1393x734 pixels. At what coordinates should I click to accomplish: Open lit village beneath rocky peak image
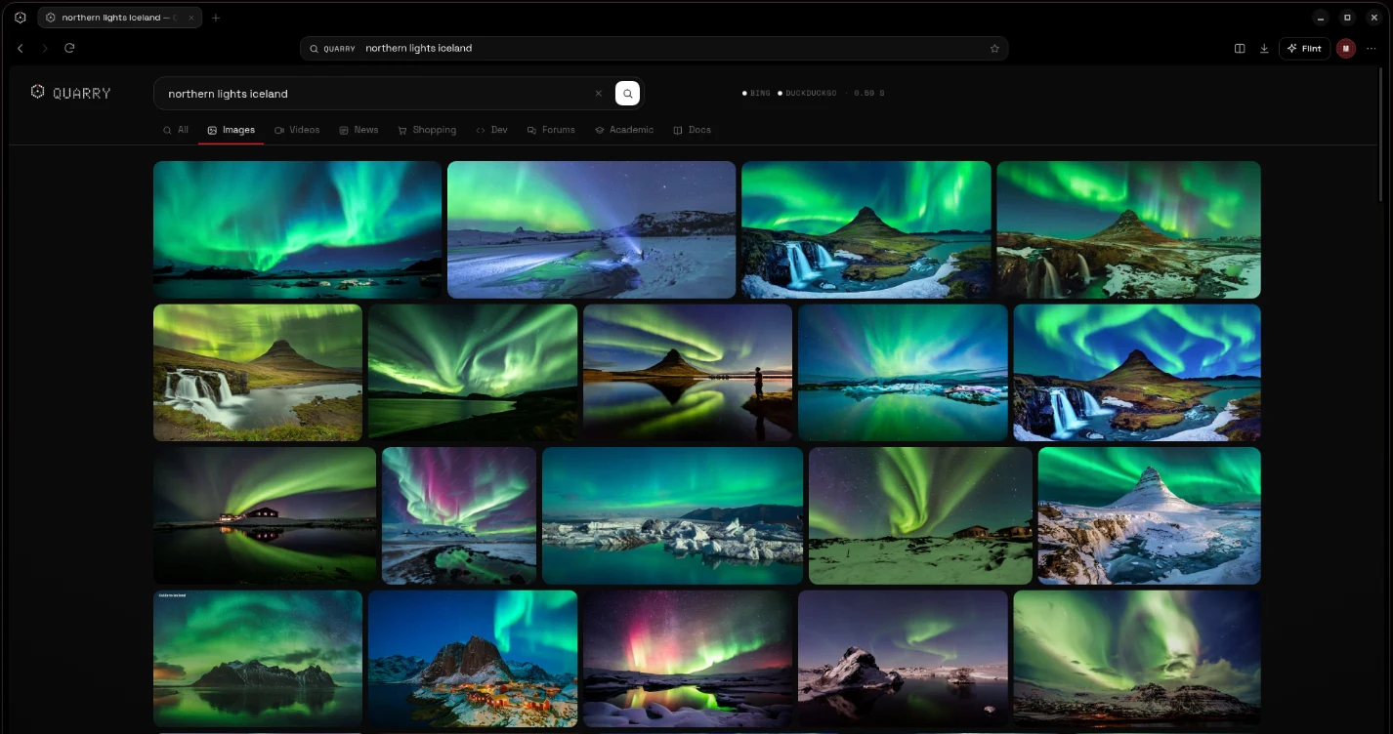(473, 659)
